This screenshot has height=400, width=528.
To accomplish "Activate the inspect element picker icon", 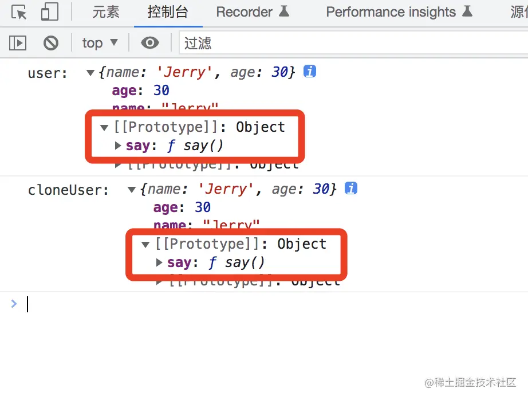I will 19,12.
